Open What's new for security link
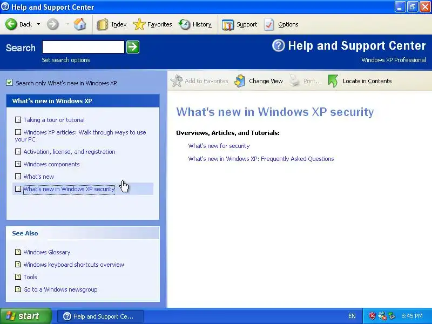This screenshot has width=432, height=324. 219,146
